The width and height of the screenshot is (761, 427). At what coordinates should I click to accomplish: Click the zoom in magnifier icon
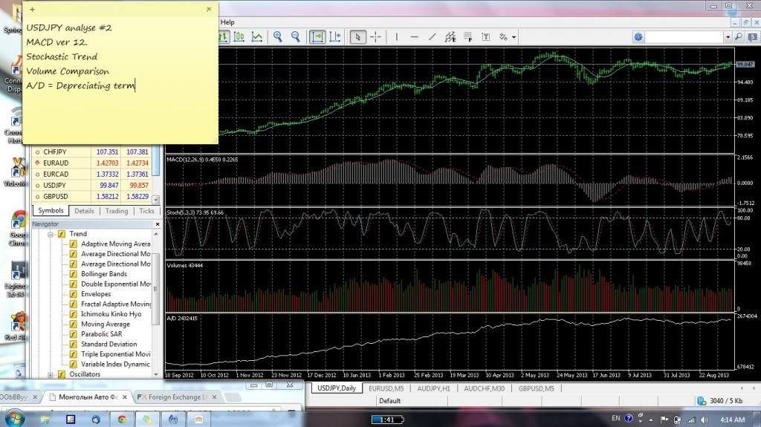(278, 36)
